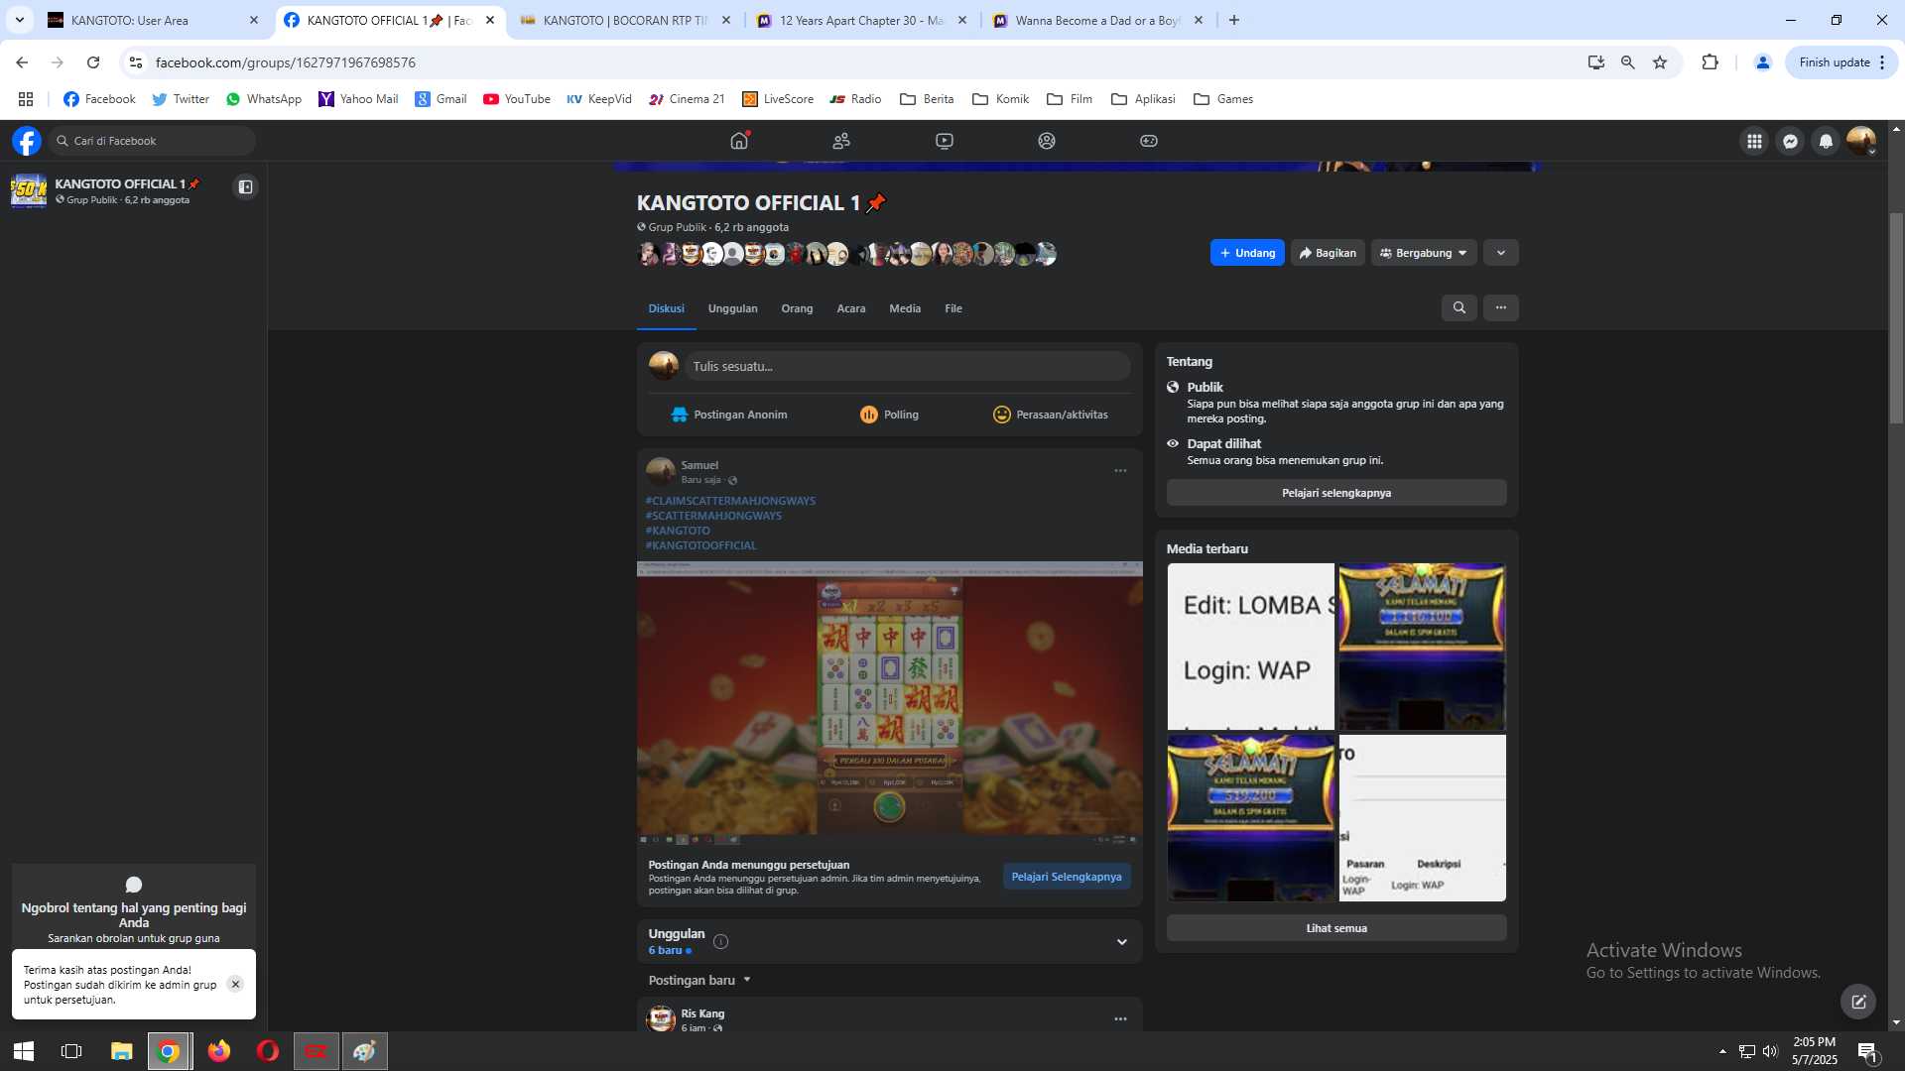Open Gaming icon in top navigation

[1149, 141]
